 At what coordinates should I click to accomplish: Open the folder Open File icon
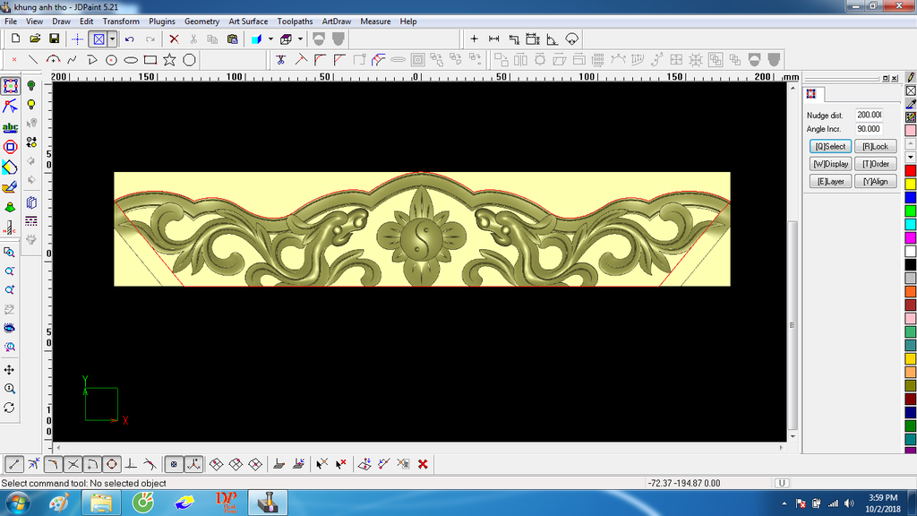(35, 39)
